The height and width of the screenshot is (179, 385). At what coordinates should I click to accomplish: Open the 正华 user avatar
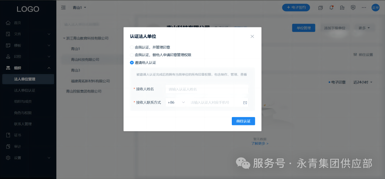click(x=376, y=8)
